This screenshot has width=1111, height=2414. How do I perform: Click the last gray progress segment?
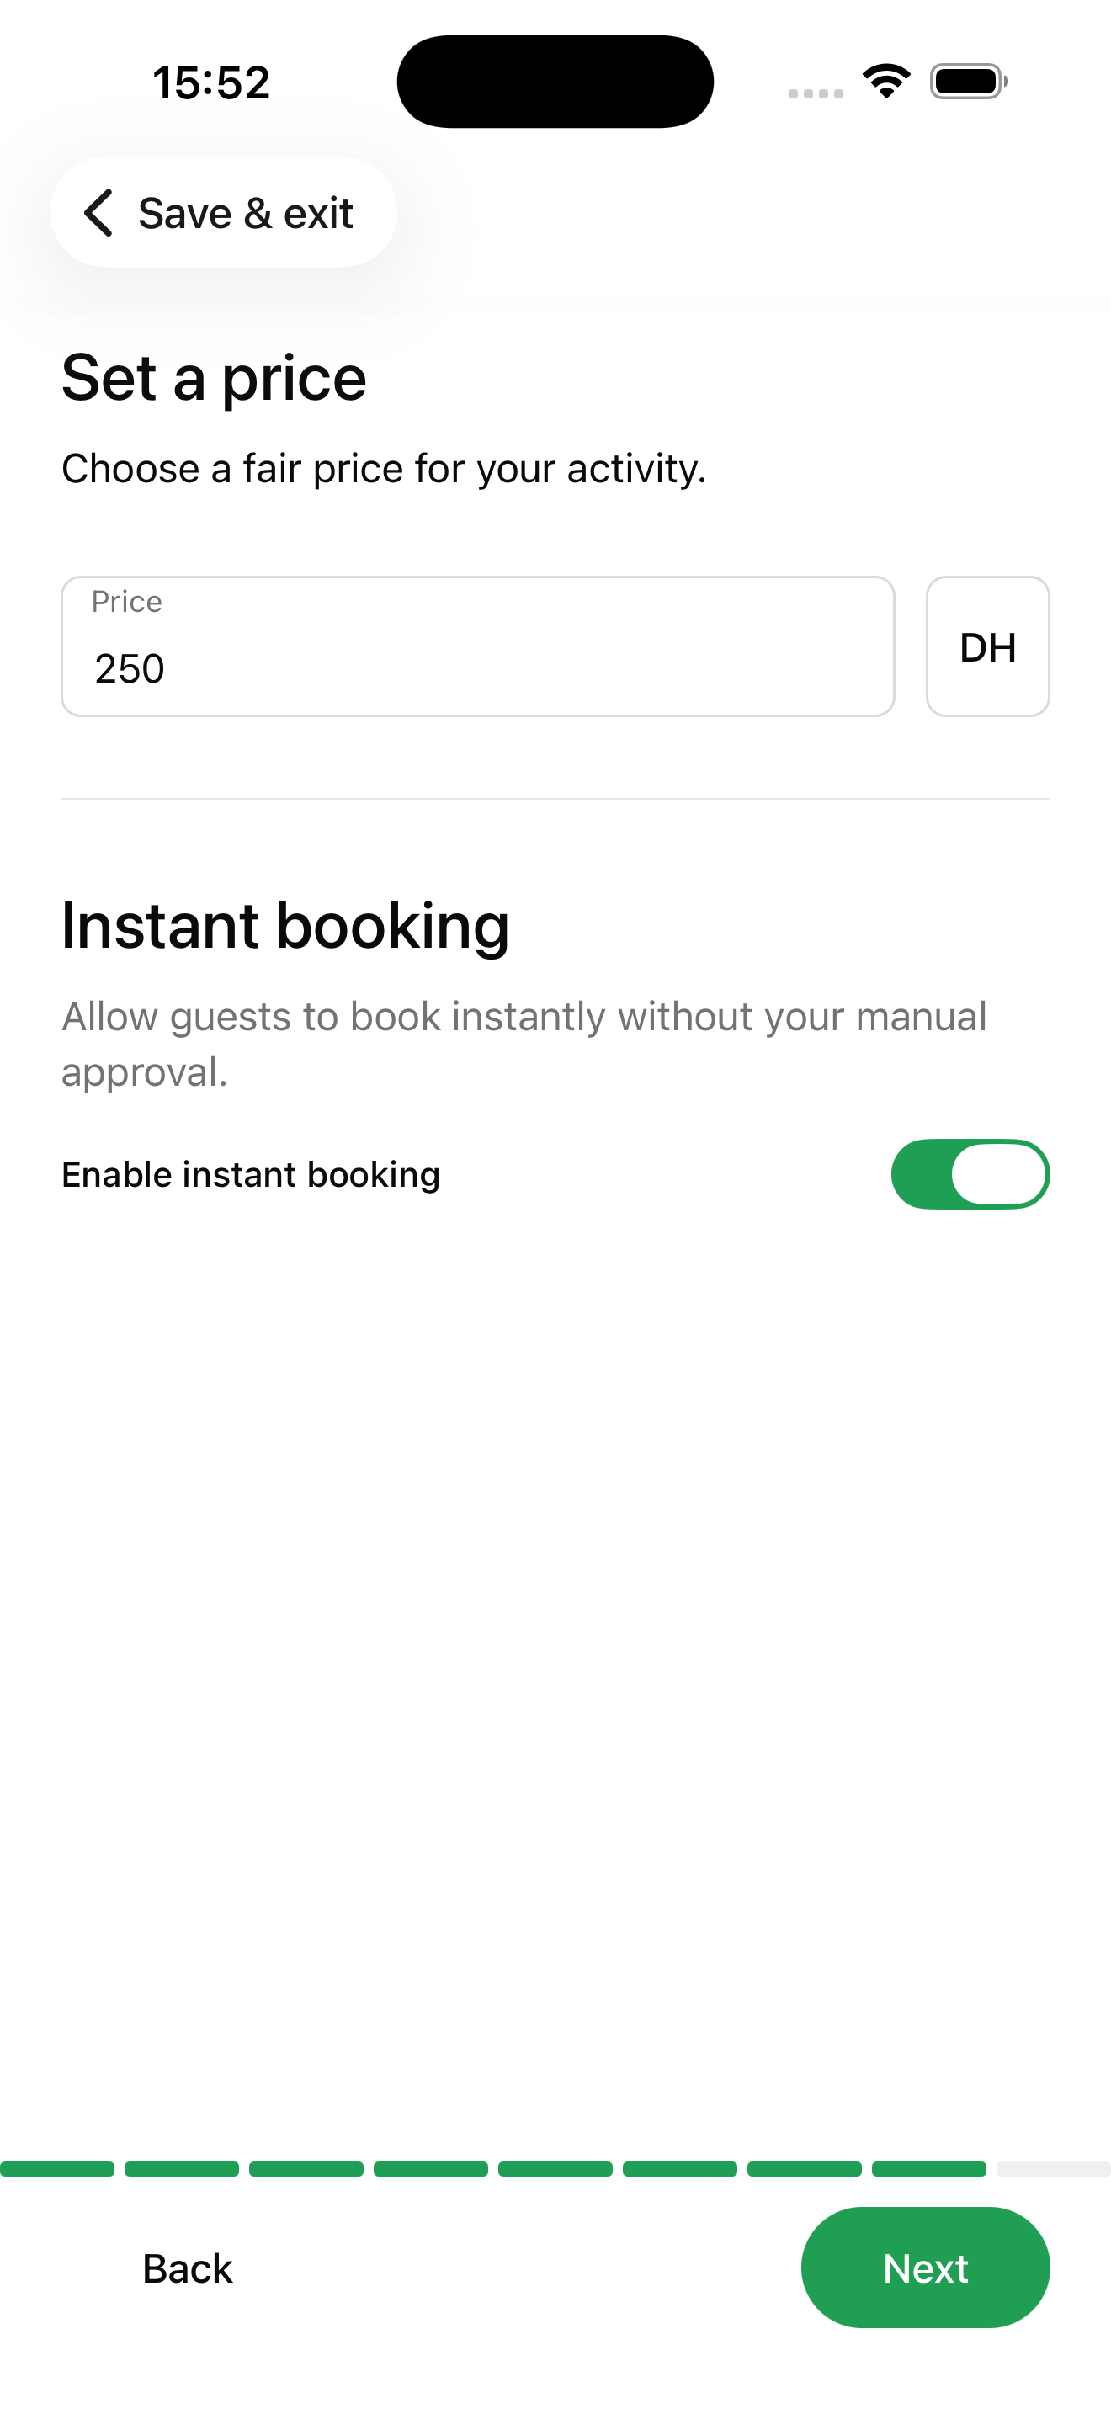[x=1053, y=2168]
